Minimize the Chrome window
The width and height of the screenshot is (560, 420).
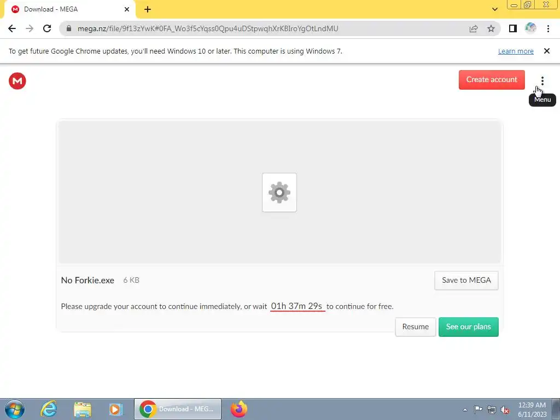[x=514, y=5]
